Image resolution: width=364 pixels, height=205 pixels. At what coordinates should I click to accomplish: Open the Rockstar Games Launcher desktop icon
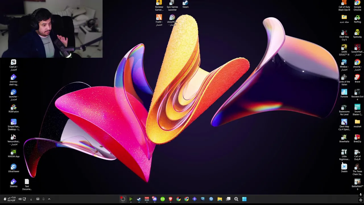tap(159, 5)
